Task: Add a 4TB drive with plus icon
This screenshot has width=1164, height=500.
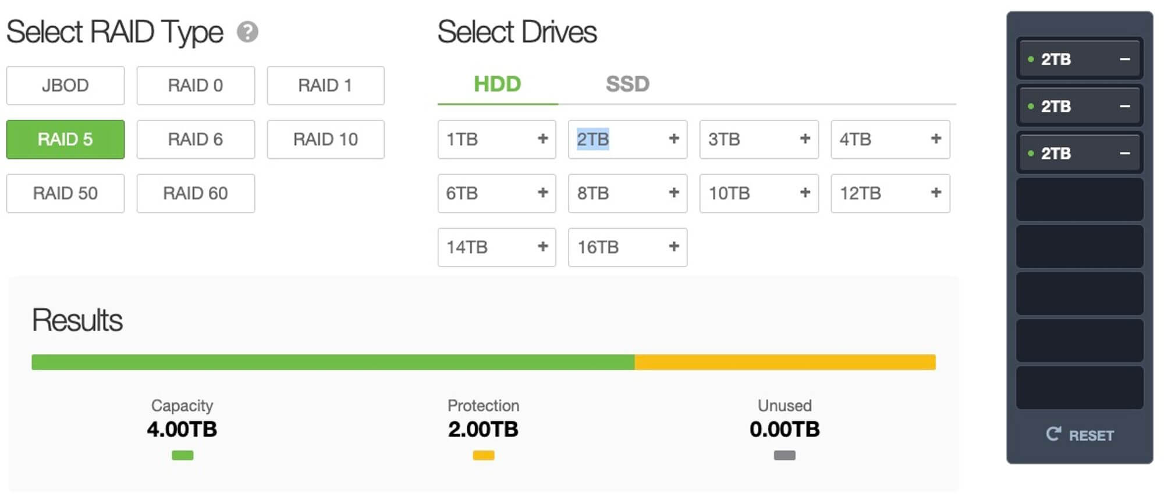Action: click(936, 139)
